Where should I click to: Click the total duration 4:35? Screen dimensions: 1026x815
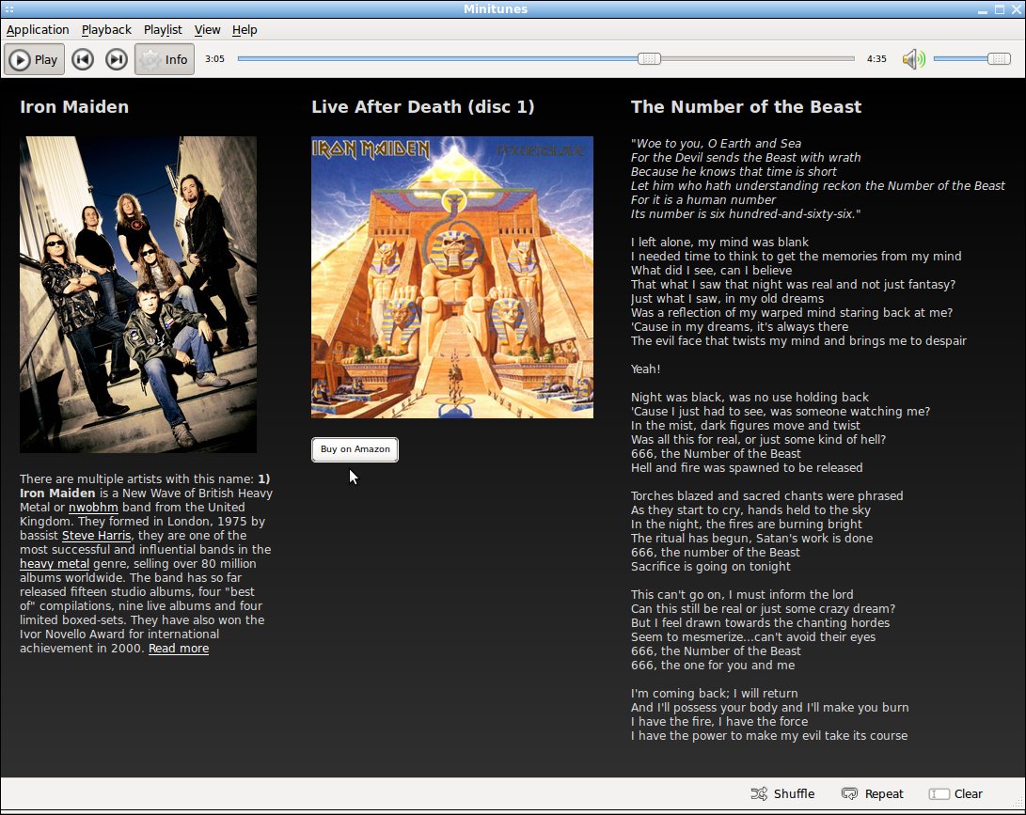[876, 59]
